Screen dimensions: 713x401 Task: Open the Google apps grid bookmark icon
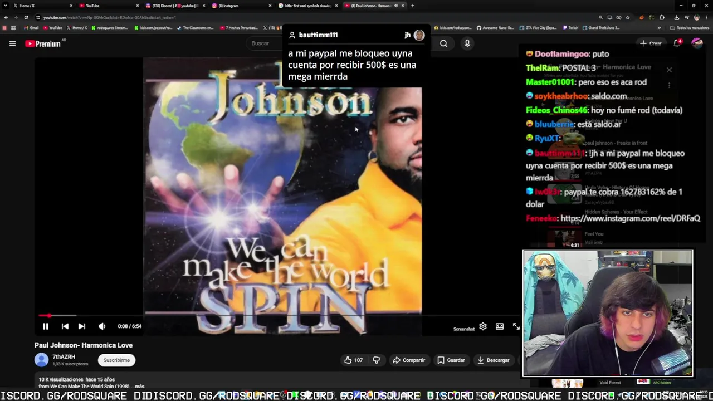[13, 28]
